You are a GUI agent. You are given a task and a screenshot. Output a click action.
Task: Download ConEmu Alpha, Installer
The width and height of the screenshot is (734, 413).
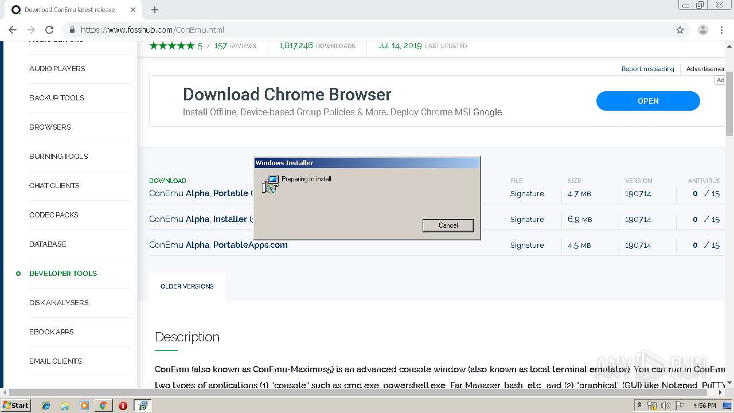201,219
